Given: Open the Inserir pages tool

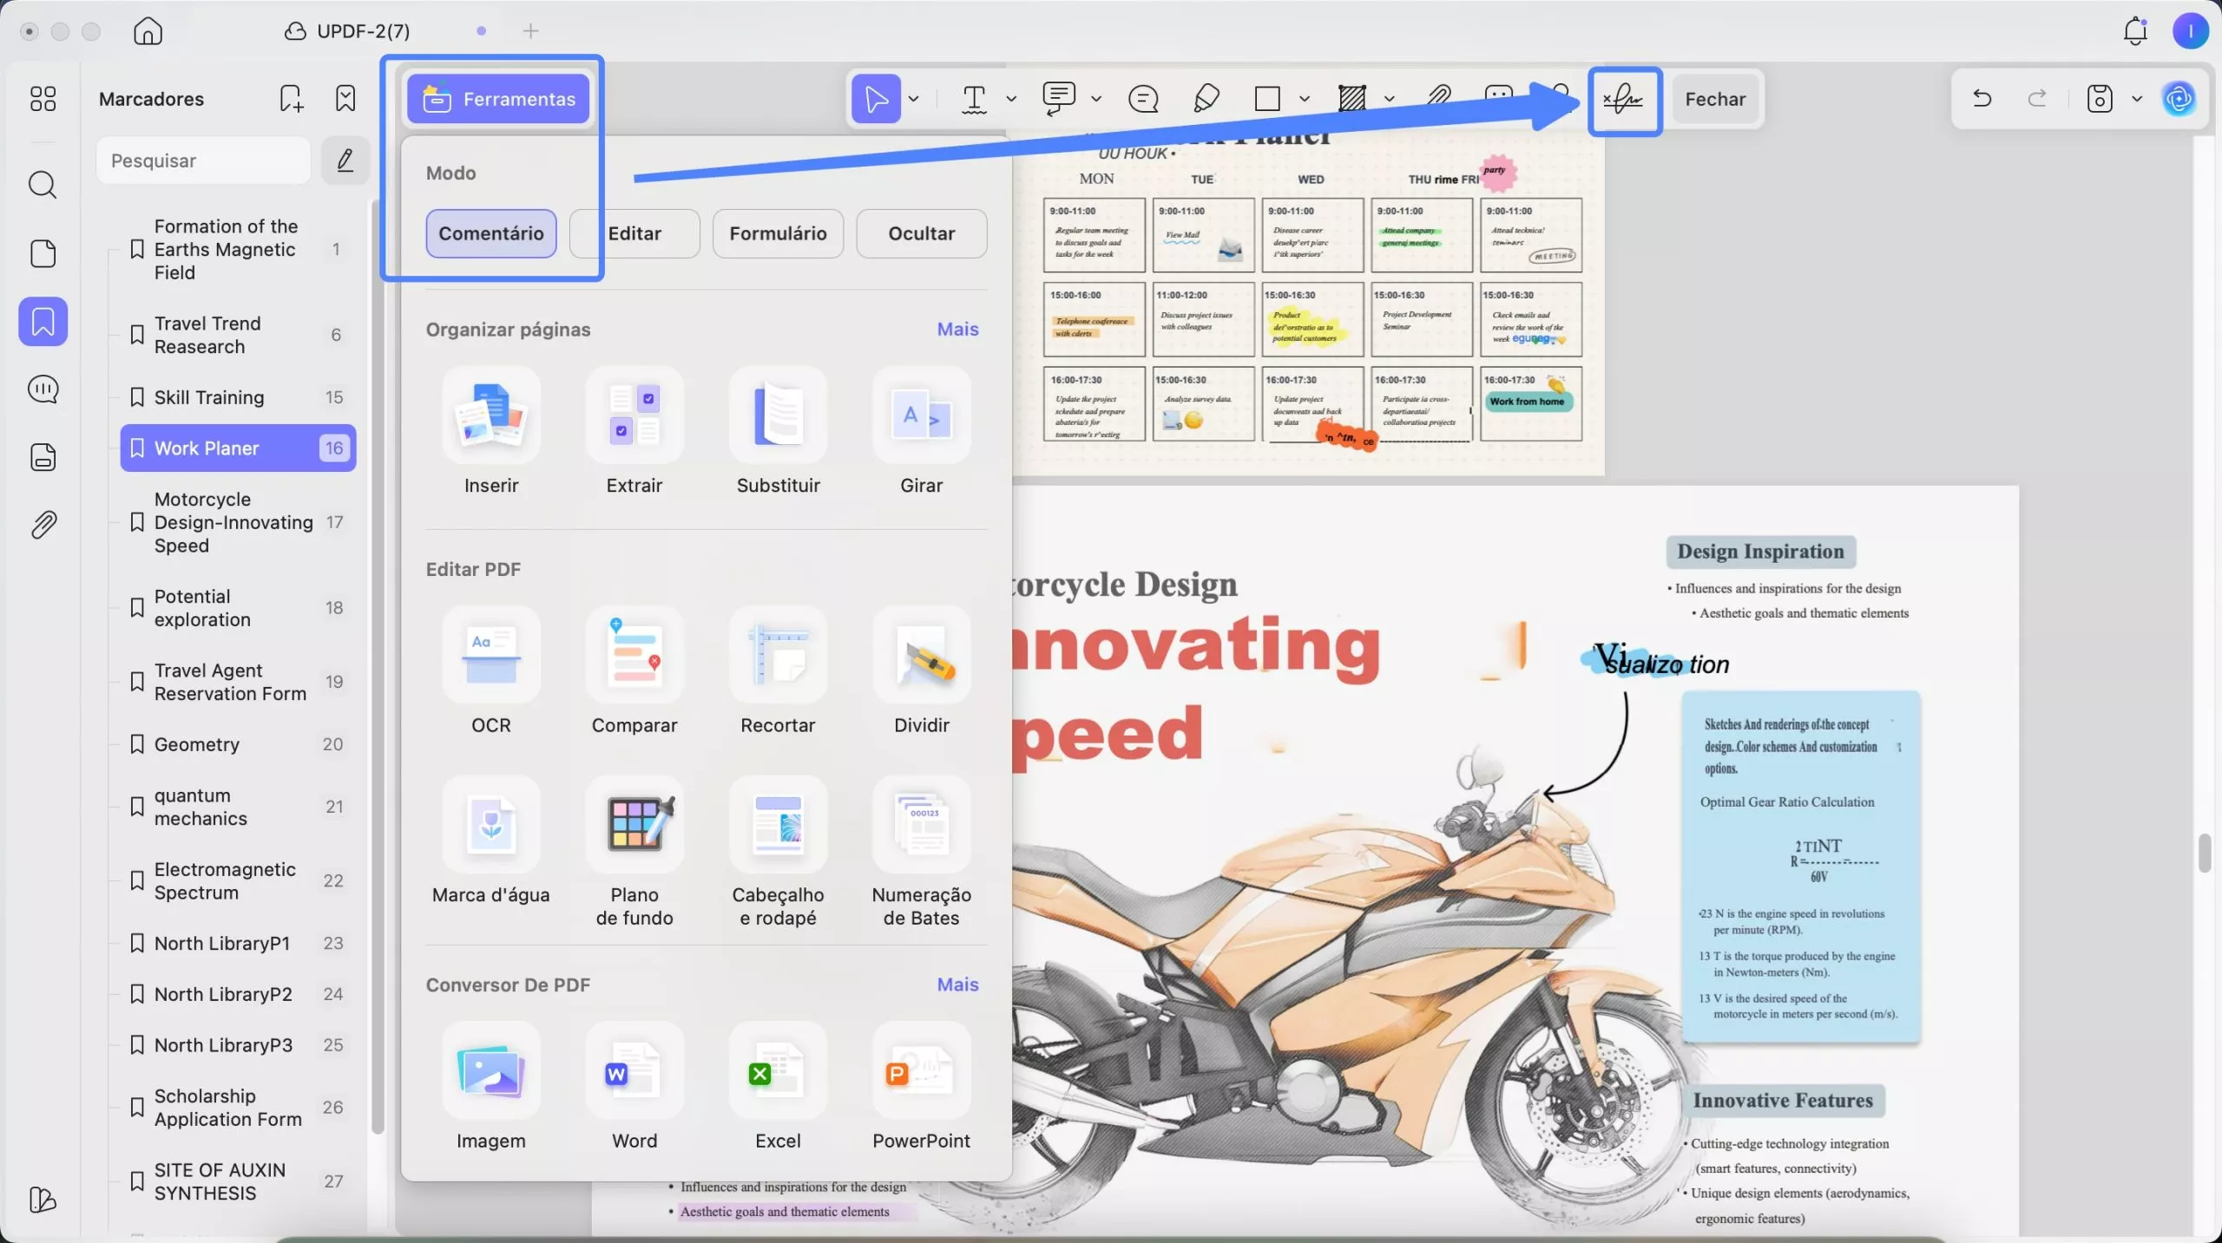Looking at the screenshot, I should click(491, 432).
